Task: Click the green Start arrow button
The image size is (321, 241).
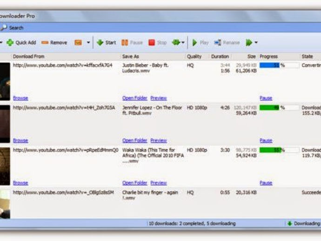Action: click(x=106, y=43)
